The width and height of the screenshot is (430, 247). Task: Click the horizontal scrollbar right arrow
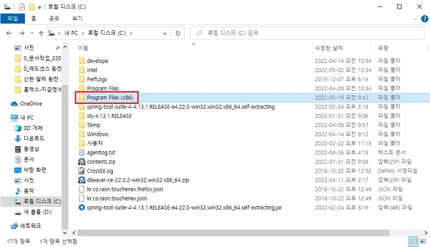pyautogui.click(x=425, y=233)
